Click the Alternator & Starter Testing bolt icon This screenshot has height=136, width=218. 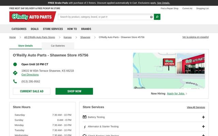(85, 127)
